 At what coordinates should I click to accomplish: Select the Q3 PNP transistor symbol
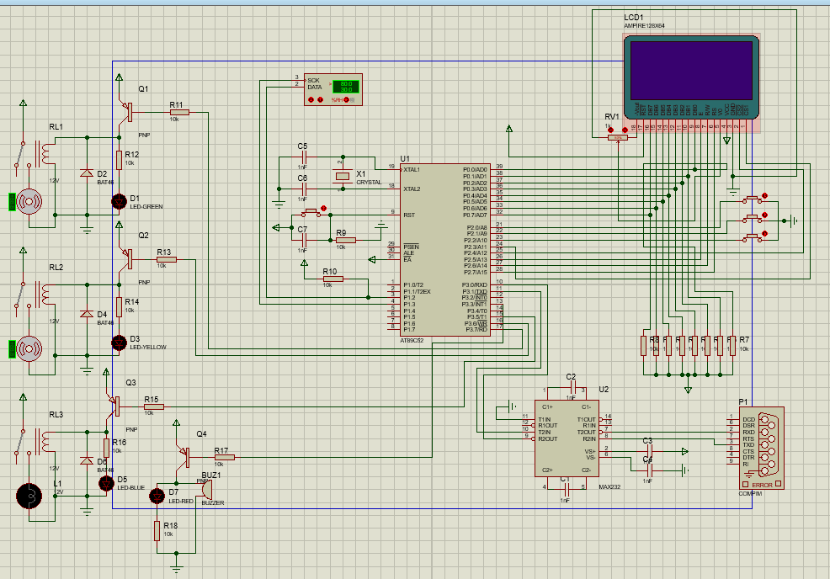point(114,406)
